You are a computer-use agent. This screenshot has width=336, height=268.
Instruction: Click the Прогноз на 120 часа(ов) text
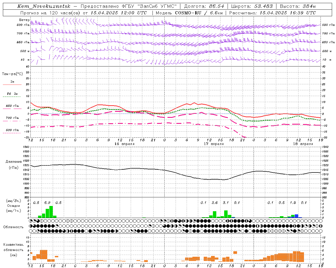pyautogui.click(x=50, y=13)
